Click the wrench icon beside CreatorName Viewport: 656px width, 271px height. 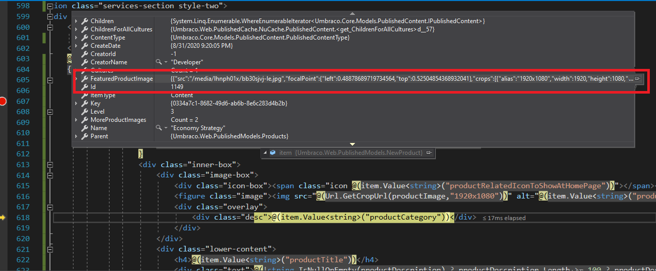(x=84, y=62)
